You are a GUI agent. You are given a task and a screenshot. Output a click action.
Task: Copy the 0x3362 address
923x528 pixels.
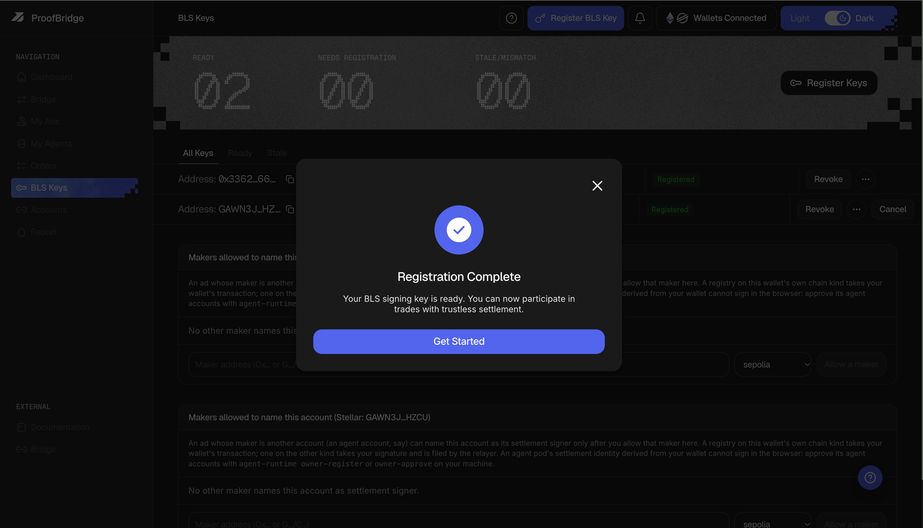click(x=290, y=180)
